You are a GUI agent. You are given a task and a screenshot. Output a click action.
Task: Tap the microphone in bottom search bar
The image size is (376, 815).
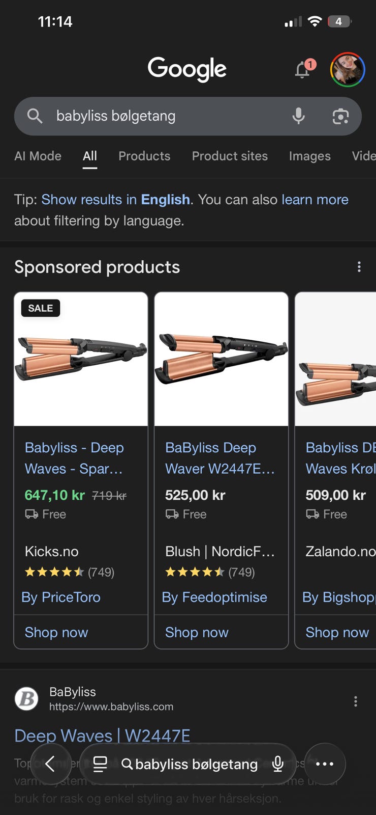click(278, 764)
